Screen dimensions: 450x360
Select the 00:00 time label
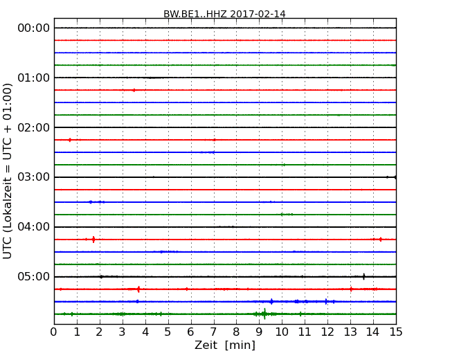pos(34,28)
